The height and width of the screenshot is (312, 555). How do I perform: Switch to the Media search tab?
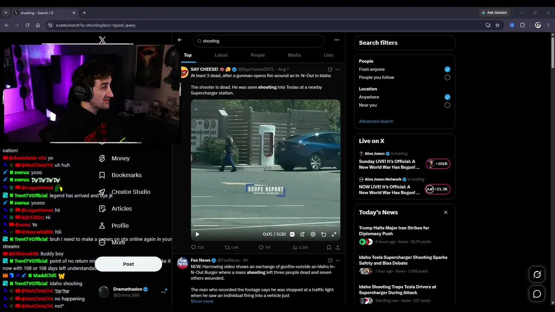click(x=294, y=55)
